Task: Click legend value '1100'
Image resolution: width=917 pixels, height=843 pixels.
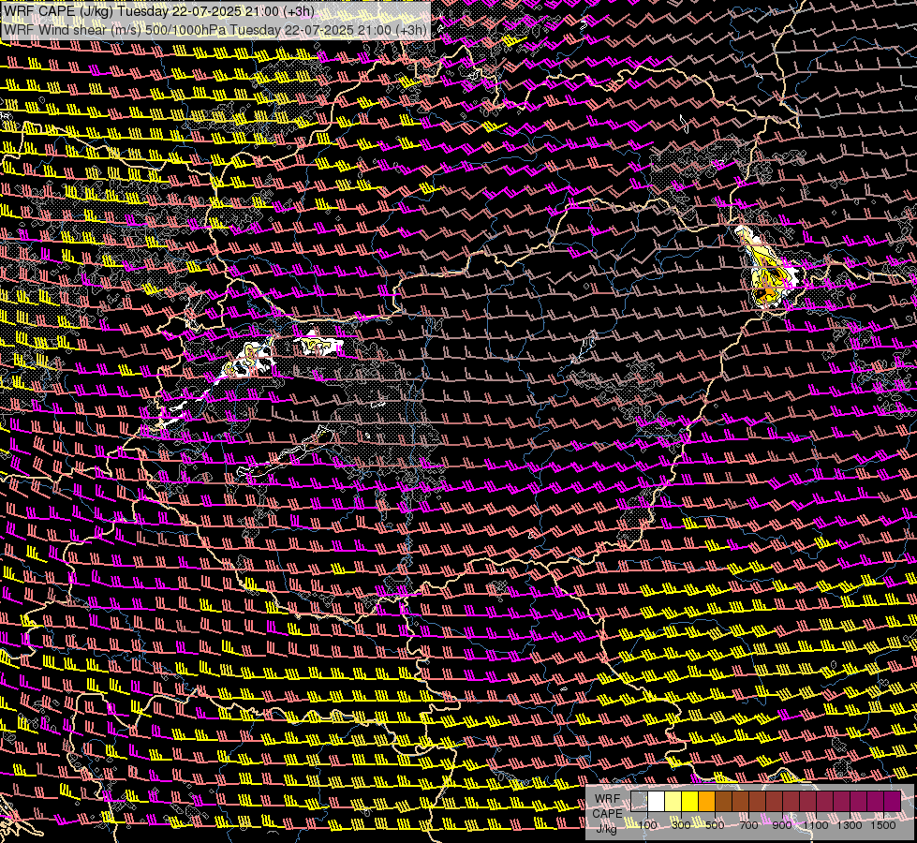Action: click(x=816, y=825)
